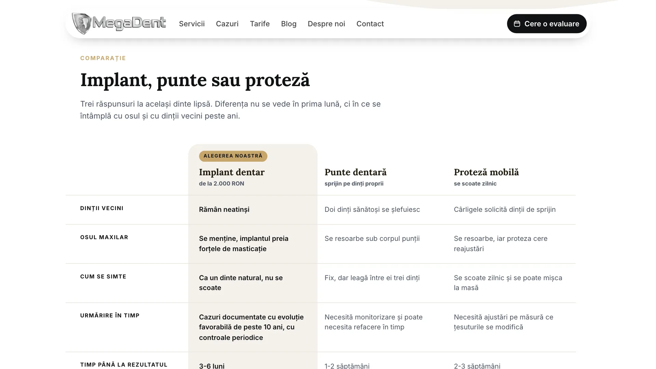Click the cell Cârligele solicită dinții de sprijin
This screenshot has height=369, width=656.
point(505,209)
